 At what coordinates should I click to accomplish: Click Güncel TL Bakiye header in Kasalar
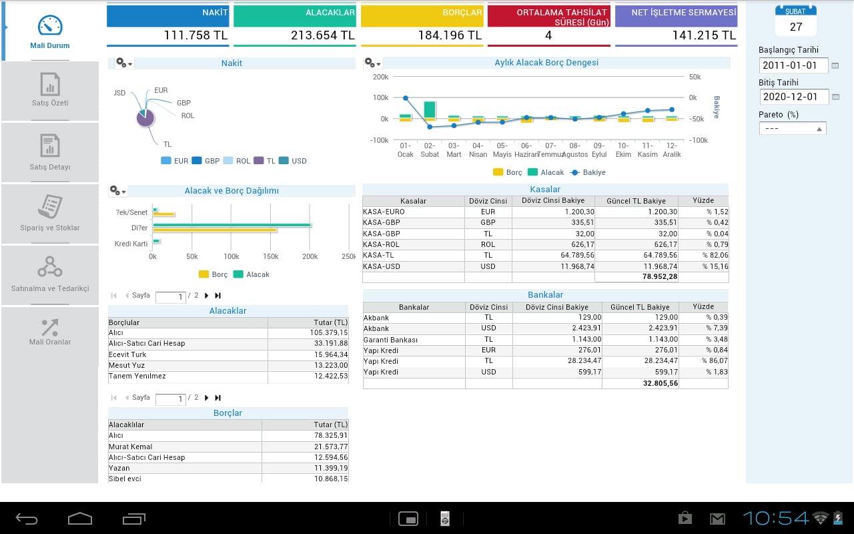[636, 201]
